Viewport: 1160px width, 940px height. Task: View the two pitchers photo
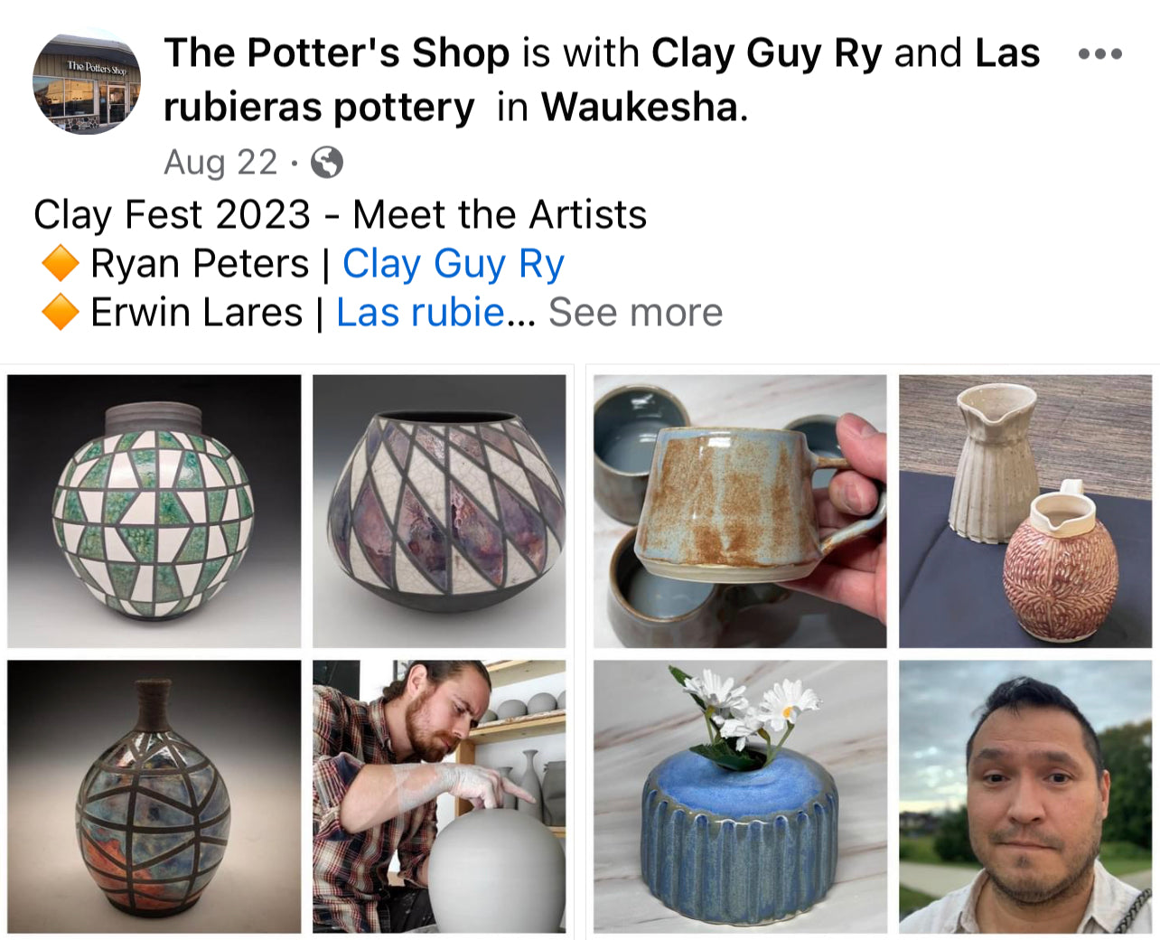pos(1025,511)
